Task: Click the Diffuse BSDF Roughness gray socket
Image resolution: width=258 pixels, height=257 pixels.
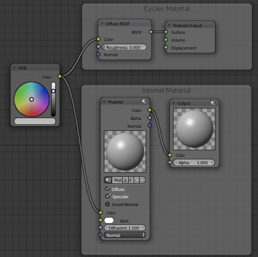Action: click(x=98, y=47)
